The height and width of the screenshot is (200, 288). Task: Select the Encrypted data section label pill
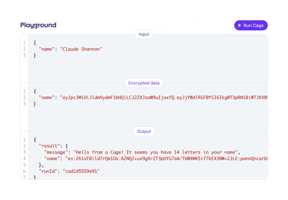[x=144, y=83]
